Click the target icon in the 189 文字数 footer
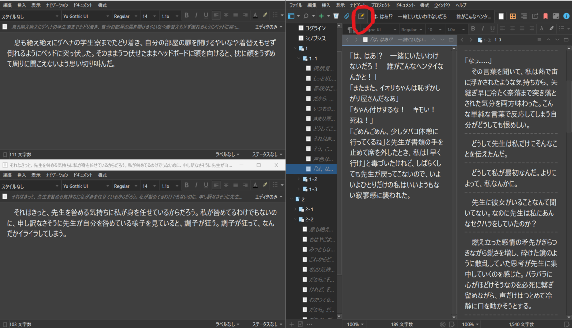Image resolution: width=572 pixels, height=328 pixels. pyautogui.click(x=442, y=324)
